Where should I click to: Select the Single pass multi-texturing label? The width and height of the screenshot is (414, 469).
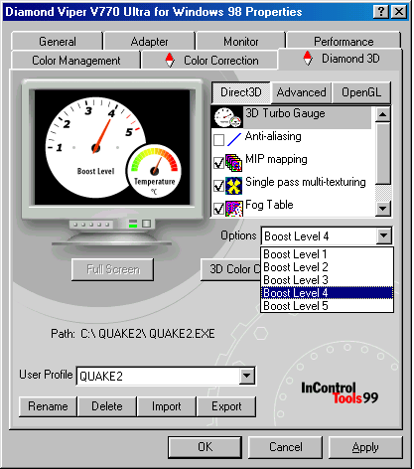coord(306,182)
